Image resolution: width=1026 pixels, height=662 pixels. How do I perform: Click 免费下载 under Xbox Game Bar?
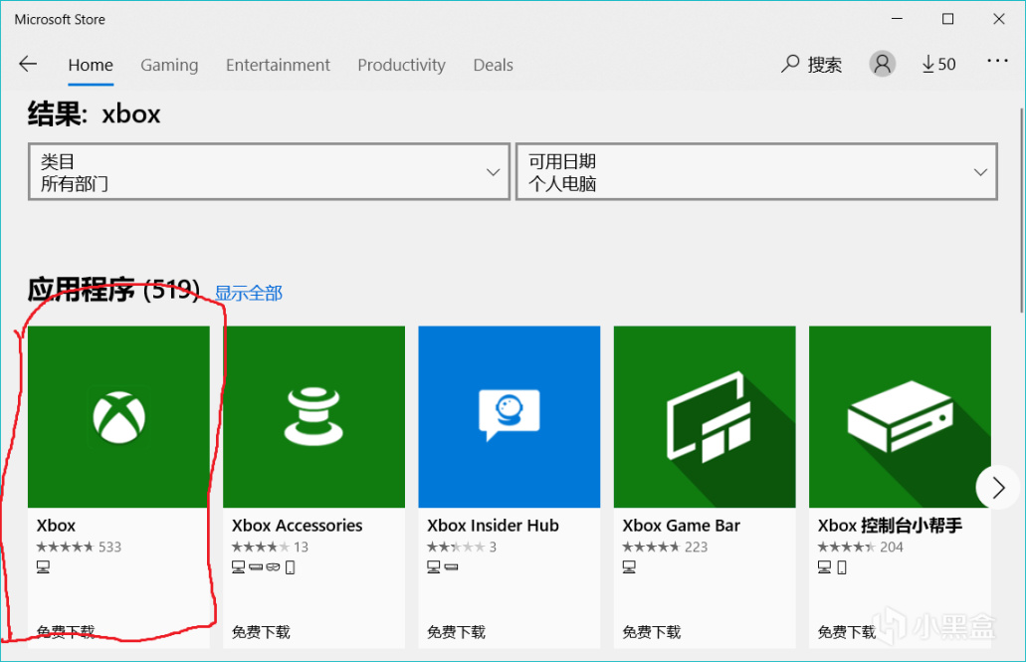coord(652,632)
